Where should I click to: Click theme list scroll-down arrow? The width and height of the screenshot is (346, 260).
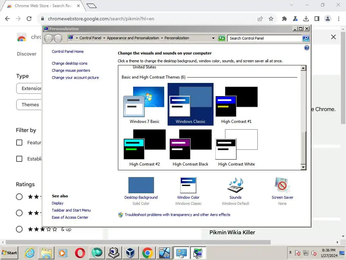tap(303, 167)
